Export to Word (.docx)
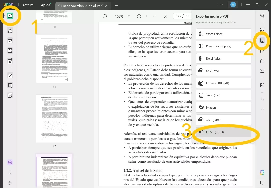Screen dimensions: 271x188 [223, 34]
